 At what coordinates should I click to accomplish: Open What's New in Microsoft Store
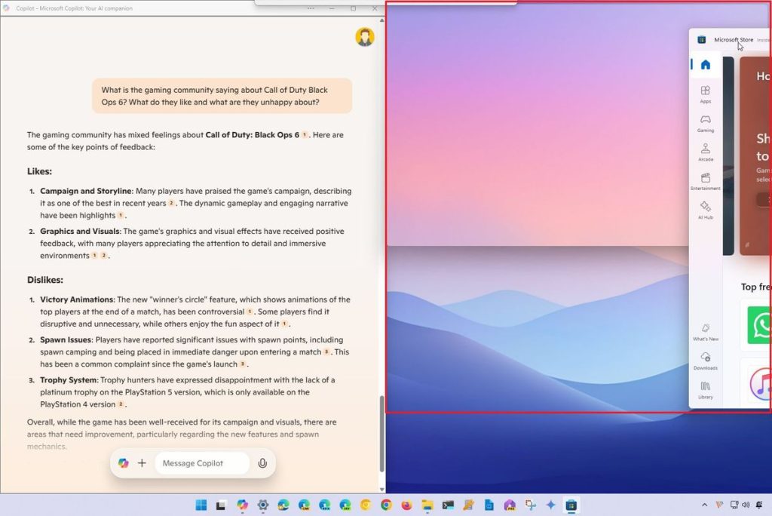click(706, 332)
